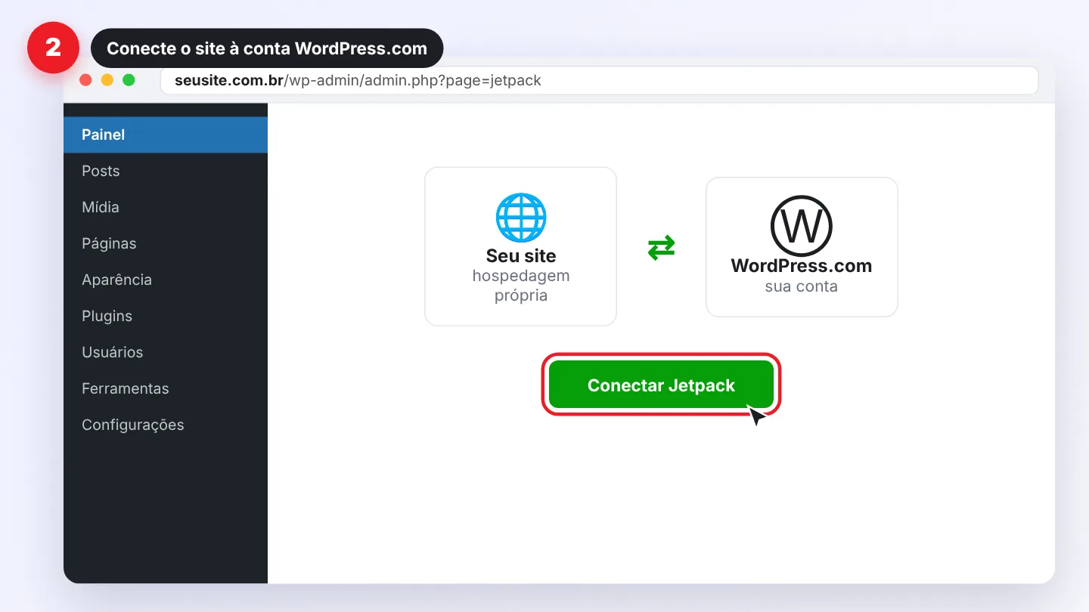Image resolution: width=1089 pixels, height=612 pixels.
Task: Click the Seu site heading text
Action: [x=521, y=255]
